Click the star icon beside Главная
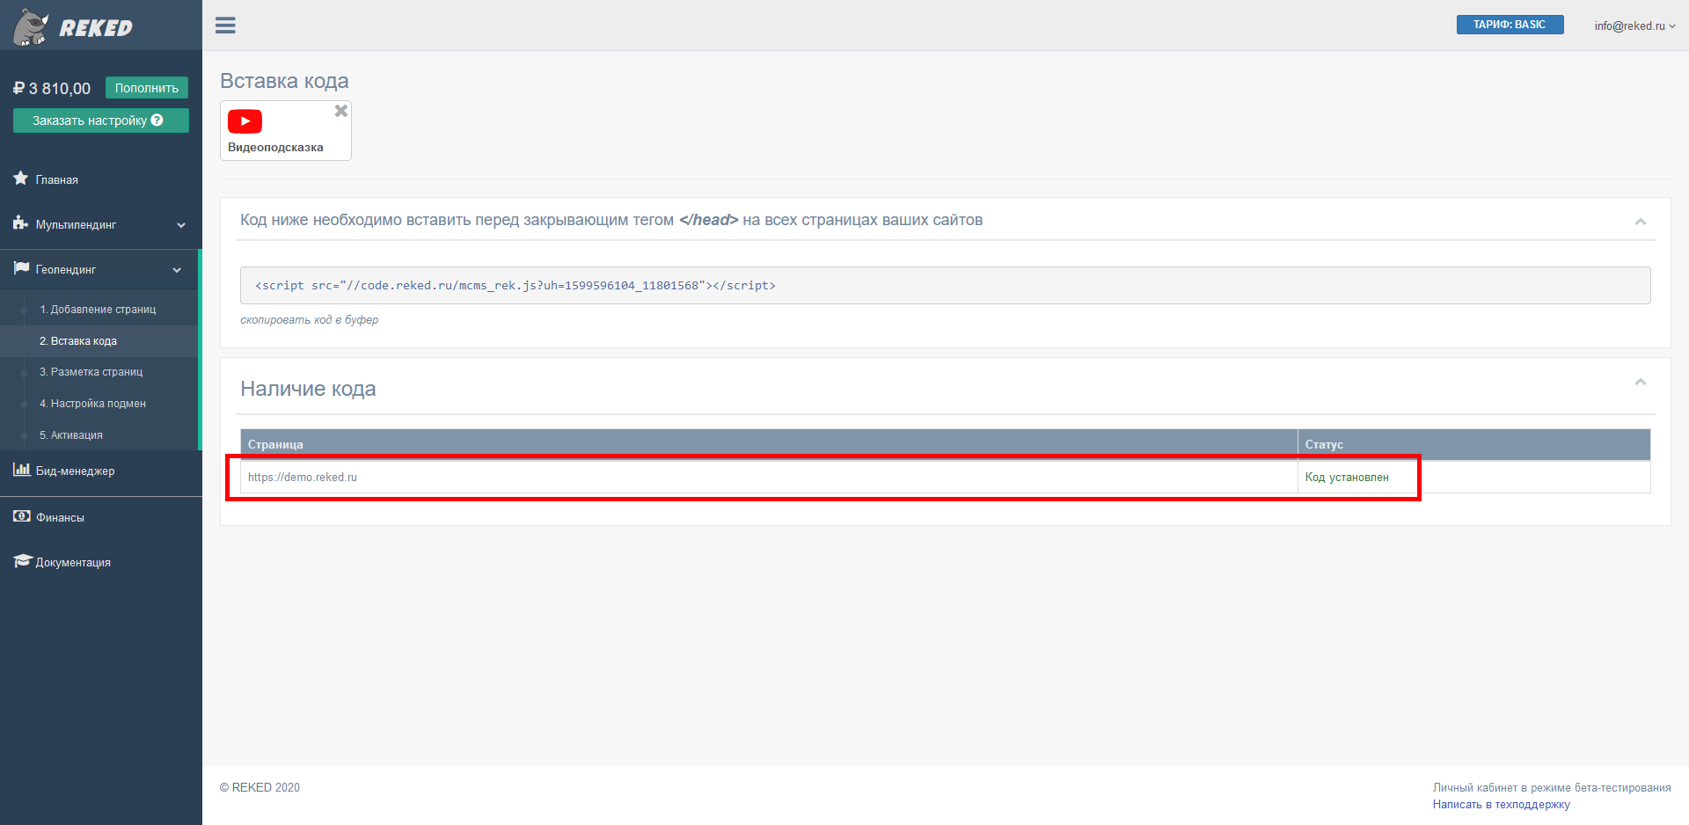 21,179
